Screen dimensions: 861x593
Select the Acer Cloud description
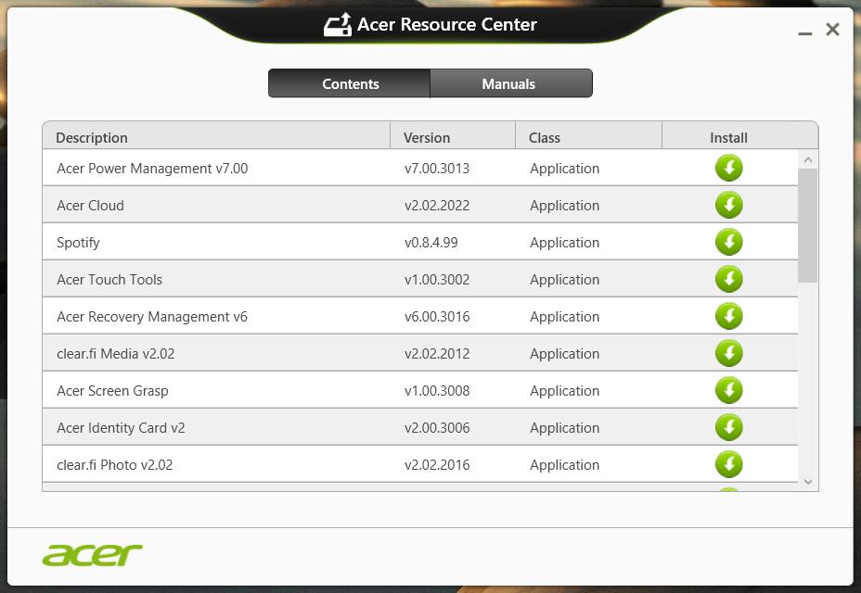click(x=91, y=205)
